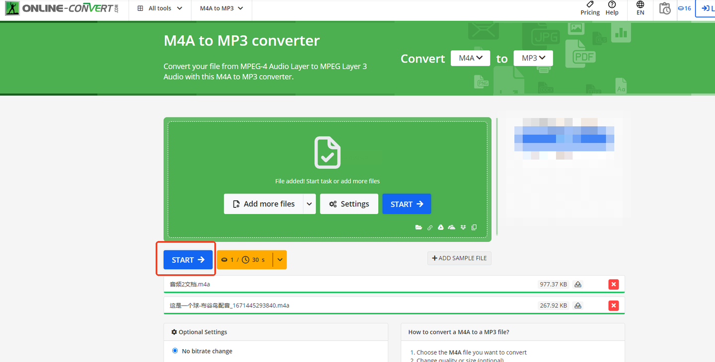This screenshot has width=715, height=362.
Task: Expand the orange credits and time dropdown
Action: pos(280,260)
